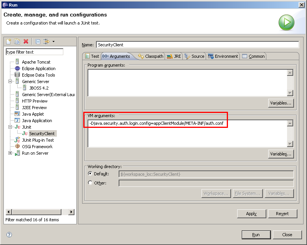Click the SecurityClient JUnit icon in tree
Screen dimensions: 307x245
click(25, 134)
